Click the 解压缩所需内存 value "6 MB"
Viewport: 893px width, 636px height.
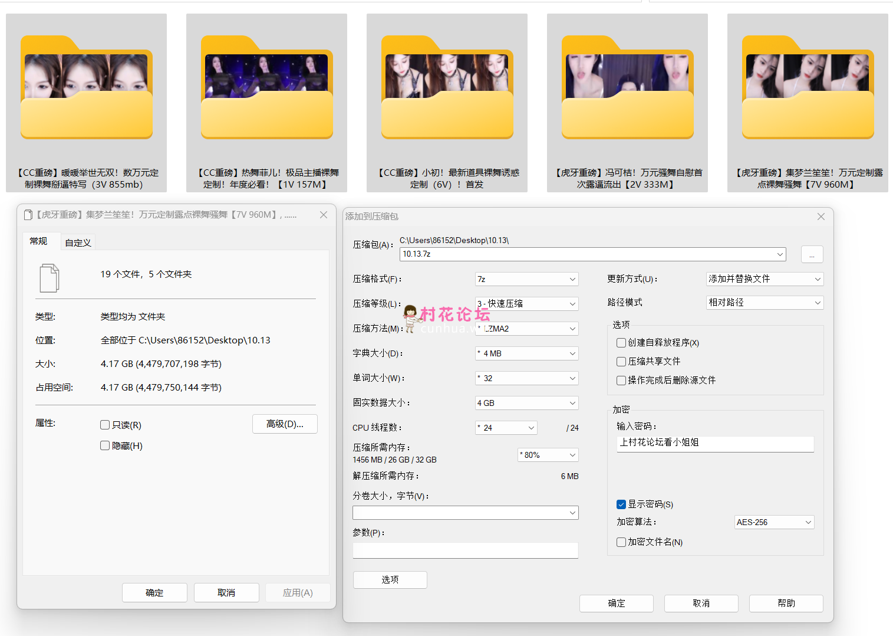(x=569, y=476)
